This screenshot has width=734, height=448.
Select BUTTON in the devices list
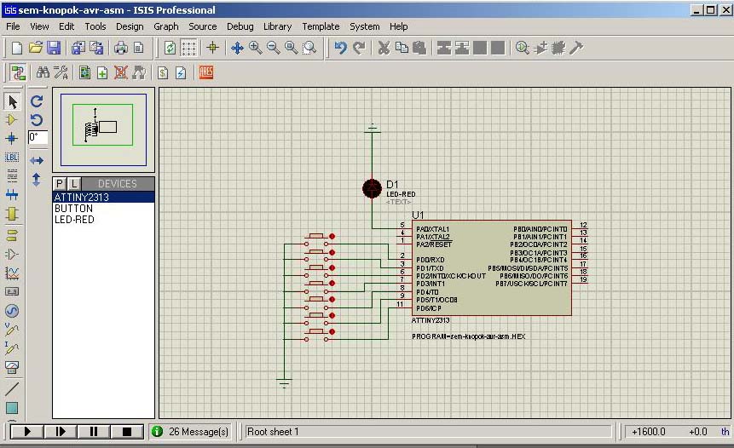(73, 209)
